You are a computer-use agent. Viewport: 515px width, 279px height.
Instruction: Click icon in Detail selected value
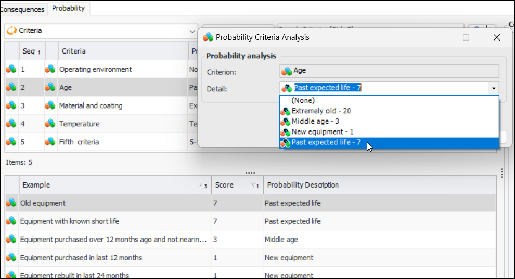point(287,88)
